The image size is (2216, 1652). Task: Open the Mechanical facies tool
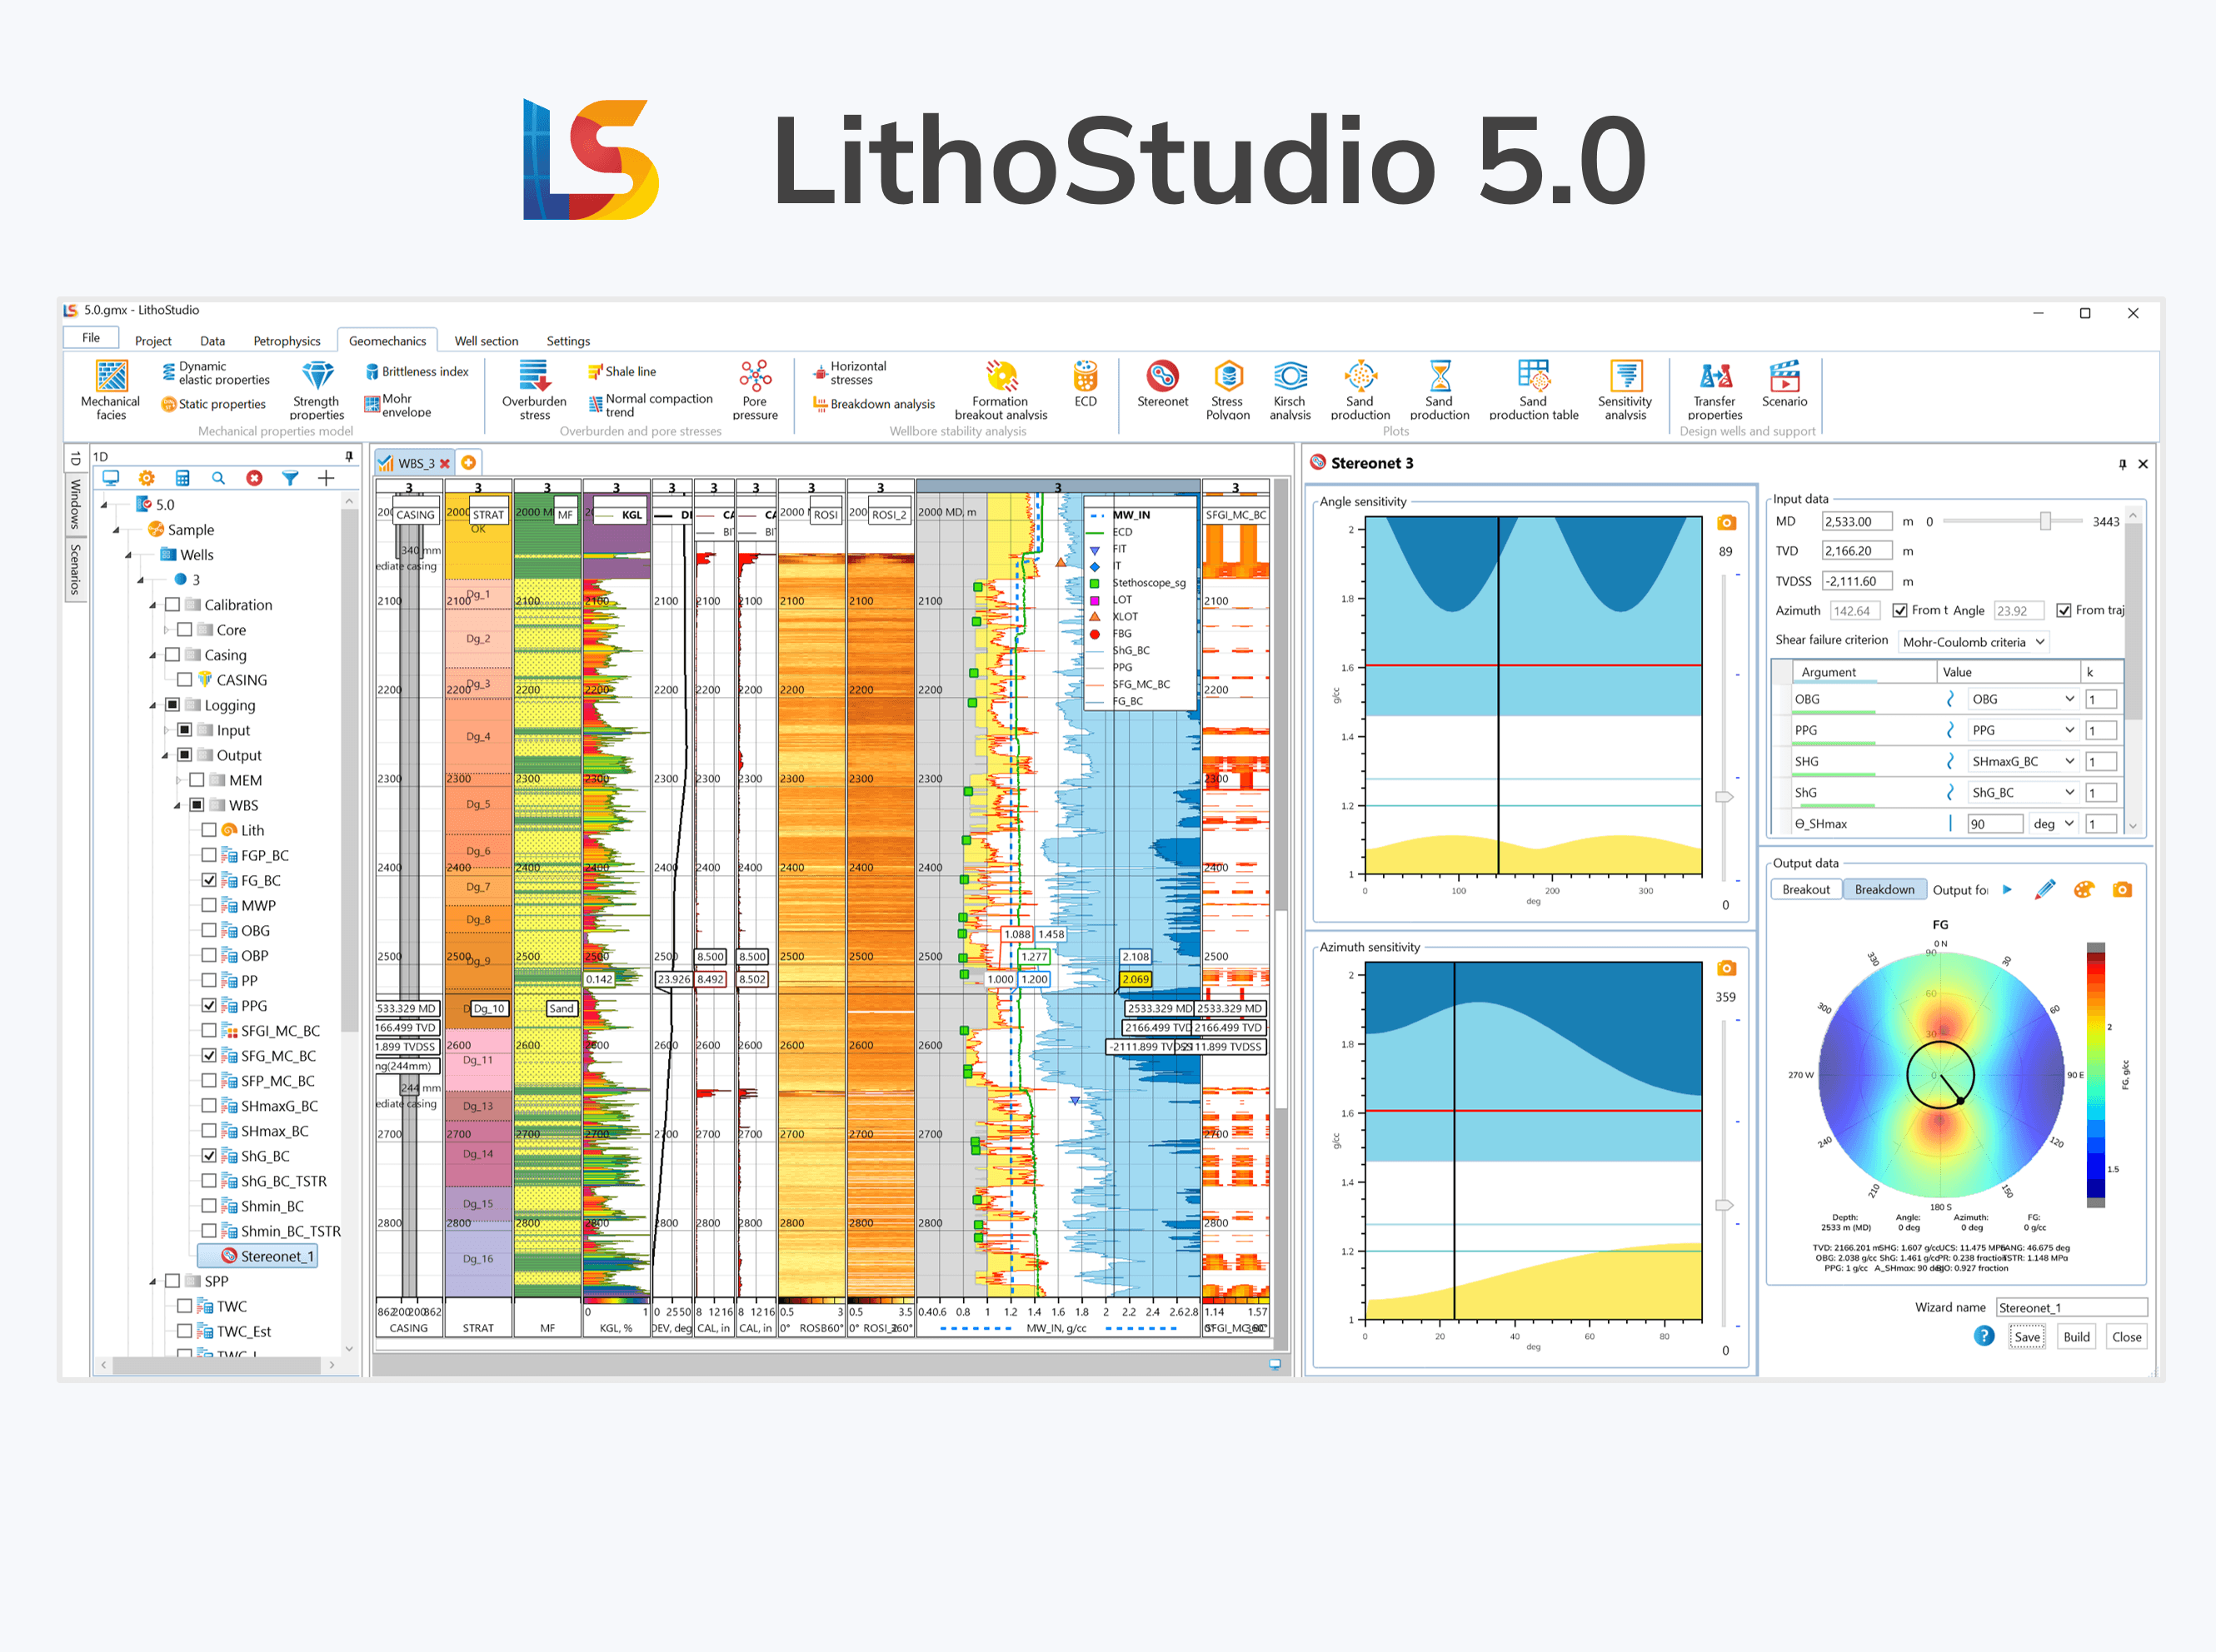(x=111, y=390)
